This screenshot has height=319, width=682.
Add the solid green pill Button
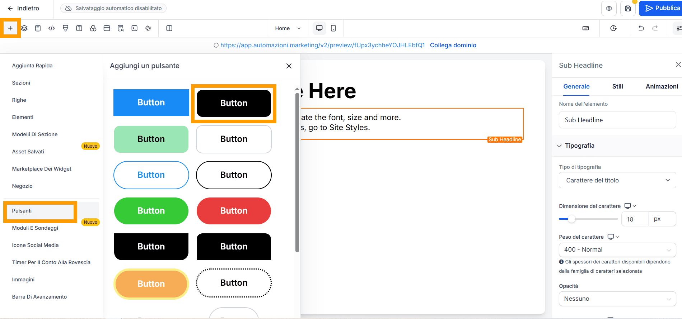pyautogui.click(x=151, y=211)
